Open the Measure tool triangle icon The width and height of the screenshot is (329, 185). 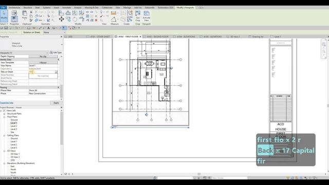coord(114,20)
